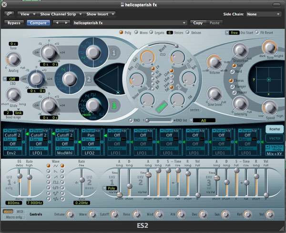Open RND Int All dropdown
This screenshot has width=286, height=233.
(202, 120)
